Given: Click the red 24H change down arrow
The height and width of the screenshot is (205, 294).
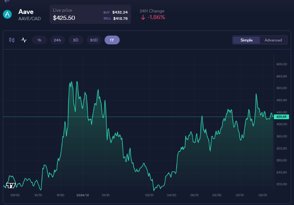Looking at the screenshot, I should pyautogui.click(x=143, y=18).
